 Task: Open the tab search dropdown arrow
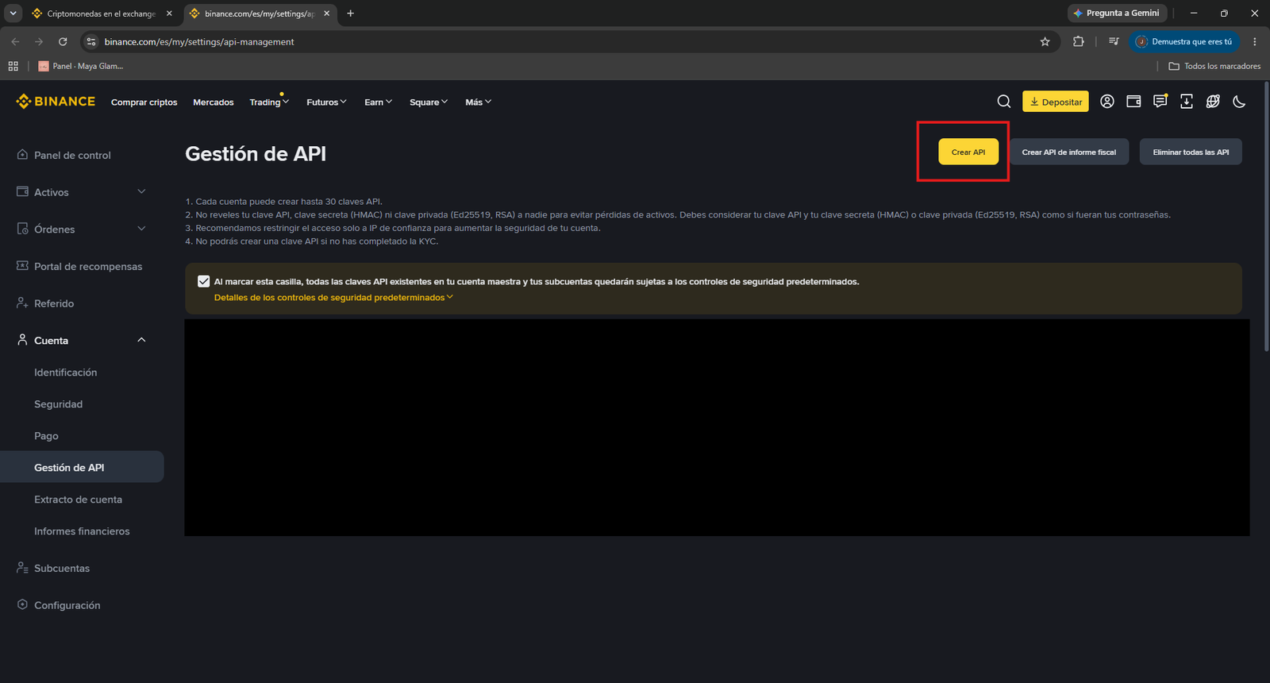pyautogui.click(x=13, y=14)
